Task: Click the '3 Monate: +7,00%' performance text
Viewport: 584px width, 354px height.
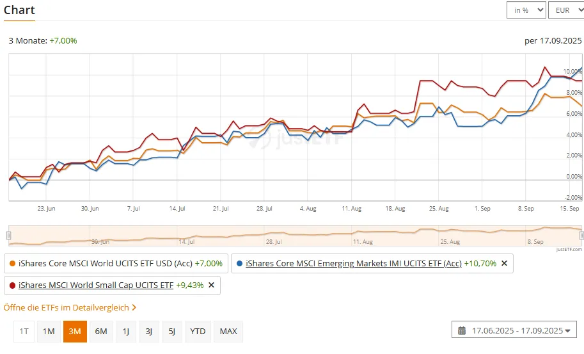Action: pyautogui.click(x=43, y=40)
